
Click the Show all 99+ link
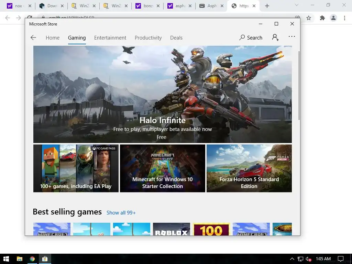(121, 212)
